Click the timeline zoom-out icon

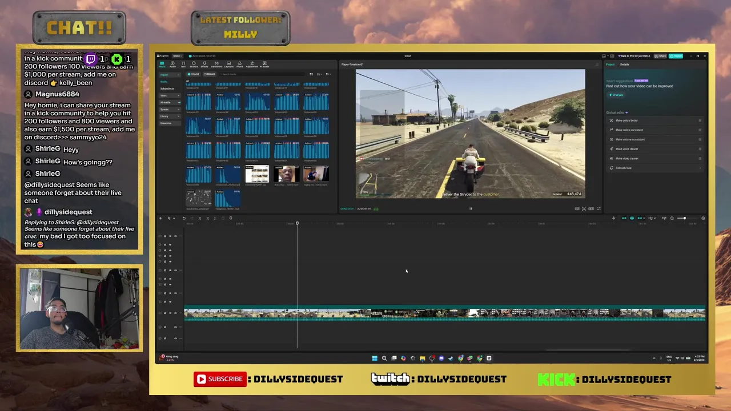pyautogui.click(x=672, y=218)
